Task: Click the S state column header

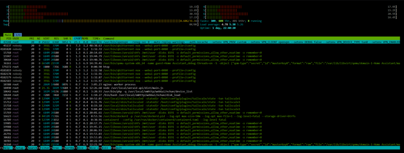Action: pos(70,38)
